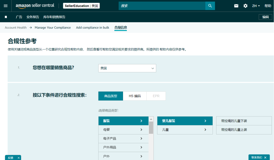This screenshot has width=274, height=160.
Task: Open the 美国 marketplace dropdown
Action: (127, 68)
